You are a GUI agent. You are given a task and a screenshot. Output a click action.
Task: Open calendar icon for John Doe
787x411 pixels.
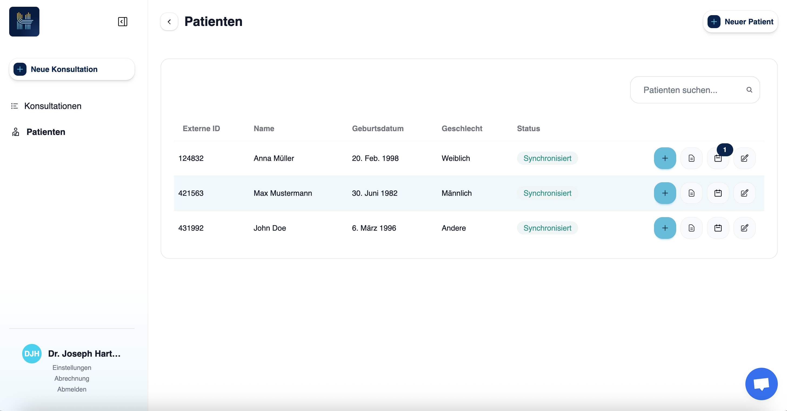click(x=718, y=228)
